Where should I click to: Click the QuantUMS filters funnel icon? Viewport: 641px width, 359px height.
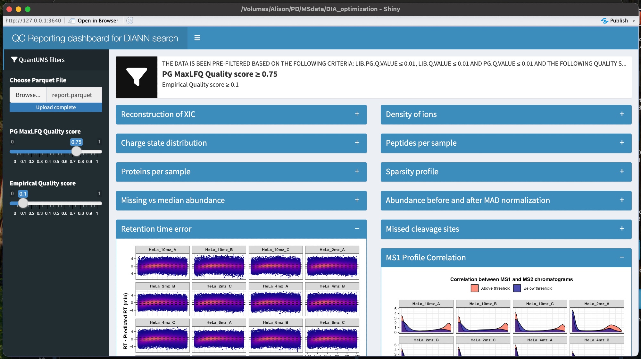pos(14,60)
